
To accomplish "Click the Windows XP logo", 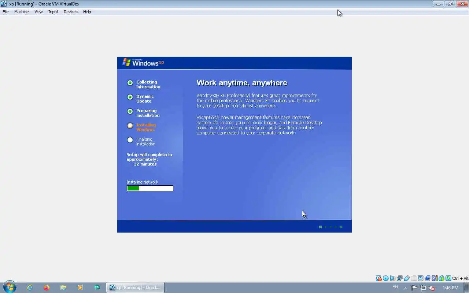I will pos(143,62).
